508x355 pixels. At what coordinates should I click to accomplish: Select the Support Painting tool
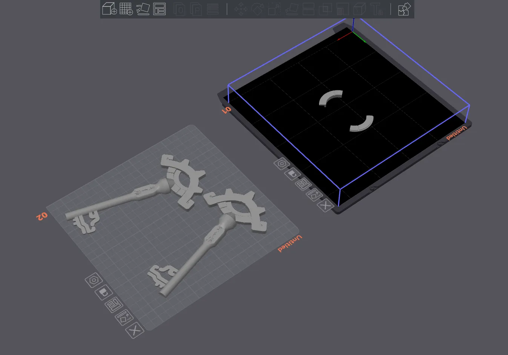point(342,9)
